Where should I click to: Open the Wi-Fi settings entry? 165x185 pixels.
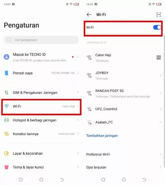point(41,106)
